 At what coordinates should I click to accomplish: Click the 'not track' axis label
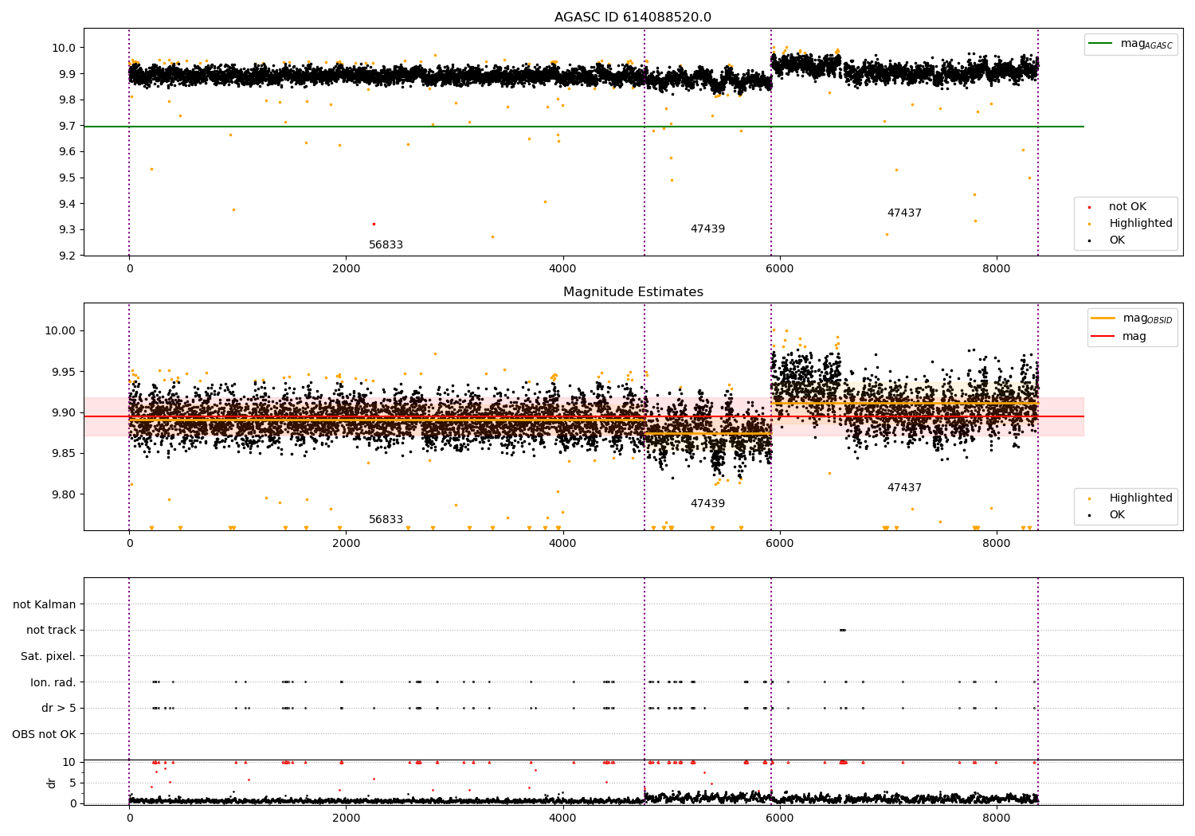click(x=51, y=631)
